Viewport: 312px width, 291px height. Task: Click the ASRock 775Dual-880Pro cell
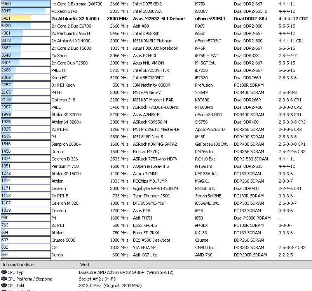click(155, 107)
